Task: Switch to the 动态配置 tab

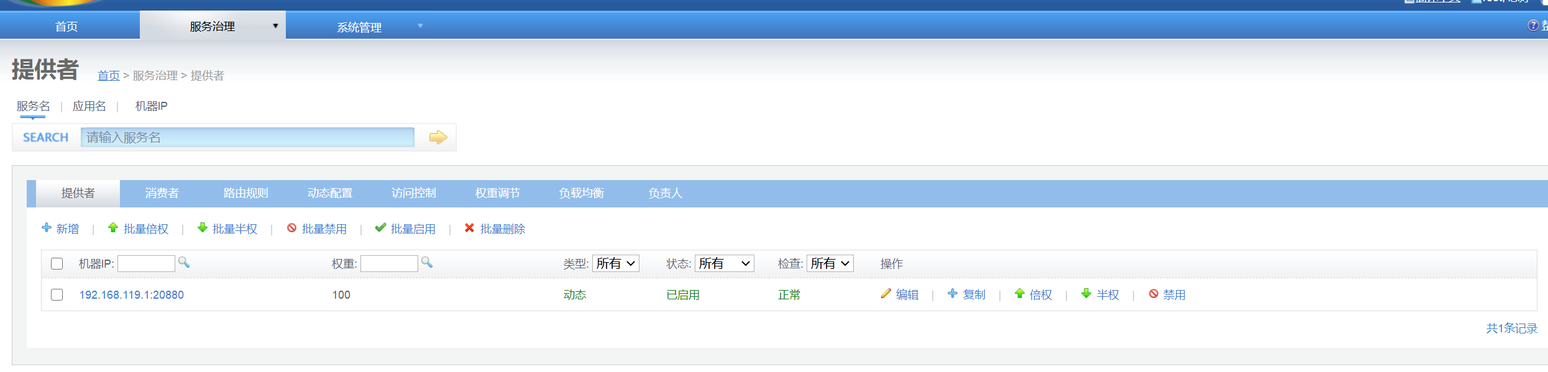Action: 330,193
